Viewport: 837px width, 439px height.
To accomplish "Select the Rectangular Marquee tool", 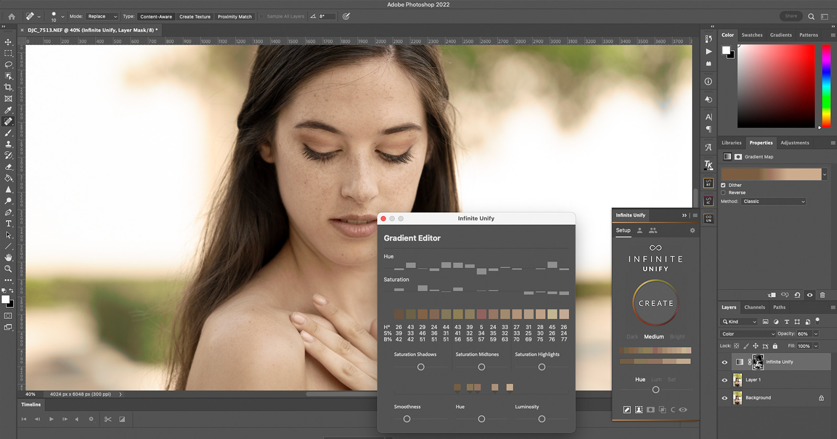I will click(x=8, y=53).
